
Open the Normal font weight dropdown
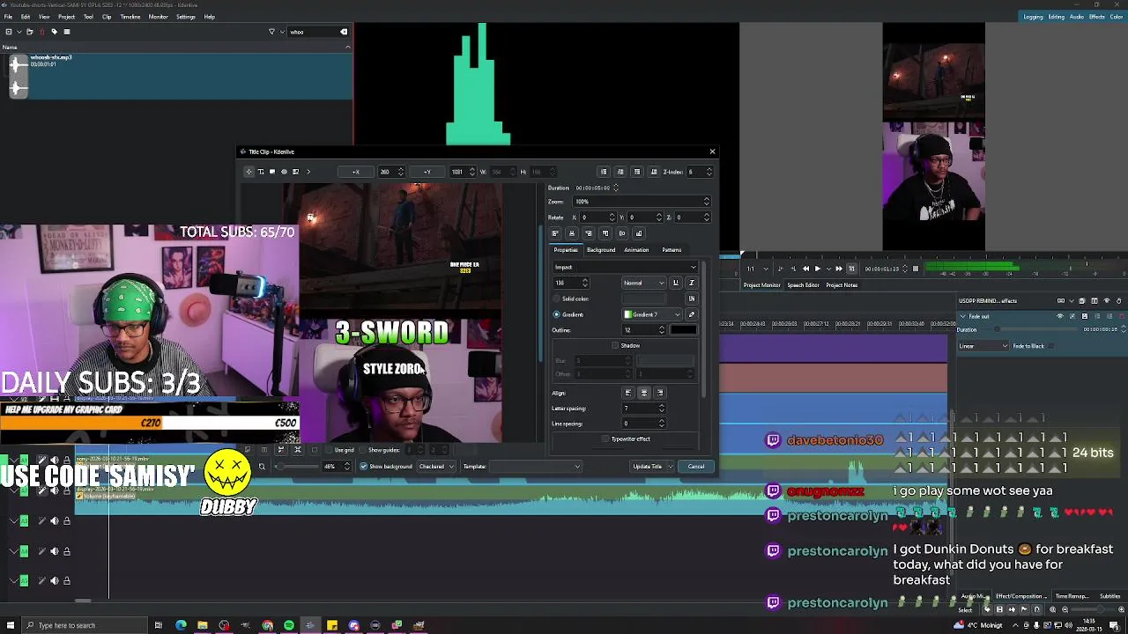[x=643, y=283]
